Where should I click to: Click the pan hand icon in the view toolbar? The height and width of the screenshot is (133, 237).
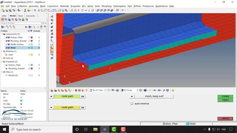tap(82, 10)
